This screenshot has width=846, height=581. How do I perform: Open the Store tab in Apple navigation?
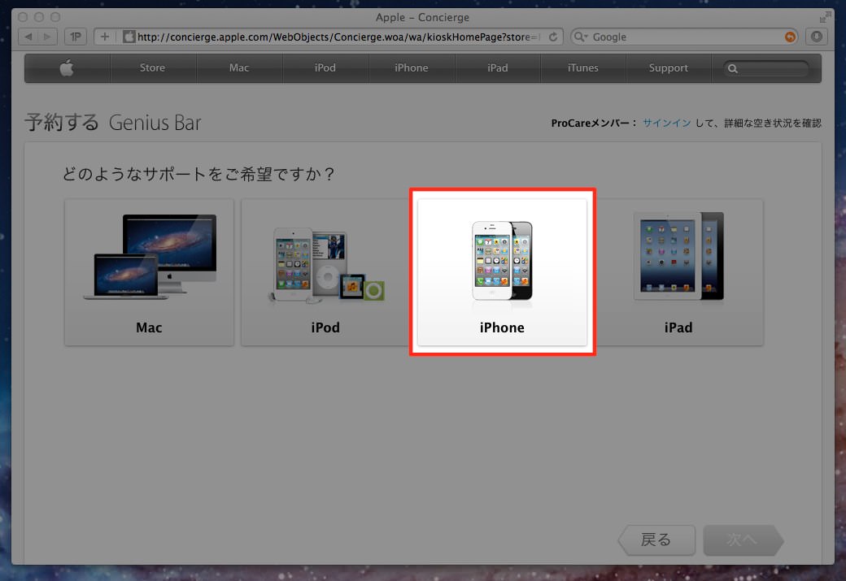[x=153, y=68]
